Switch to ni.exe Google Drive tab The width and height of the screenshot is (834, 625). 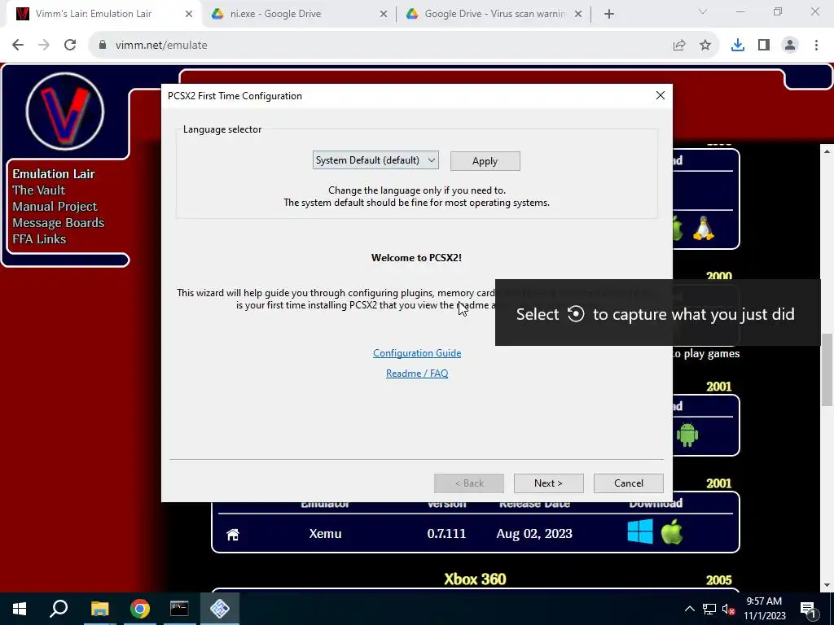click(x=275, y=14)
